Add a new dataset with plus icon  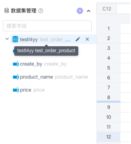pyautogui.click(x=80, y=11)
